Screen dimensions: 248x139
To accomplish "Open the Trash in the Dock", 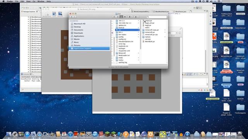I will tap(240, 134).
